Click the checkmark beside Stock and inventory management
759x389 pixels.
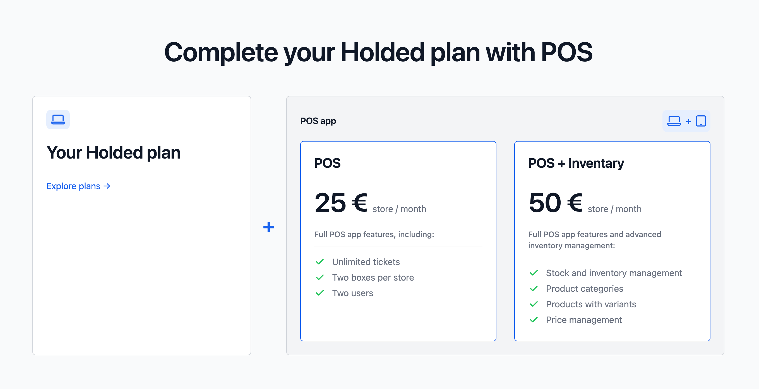click(x=534, y=273)
